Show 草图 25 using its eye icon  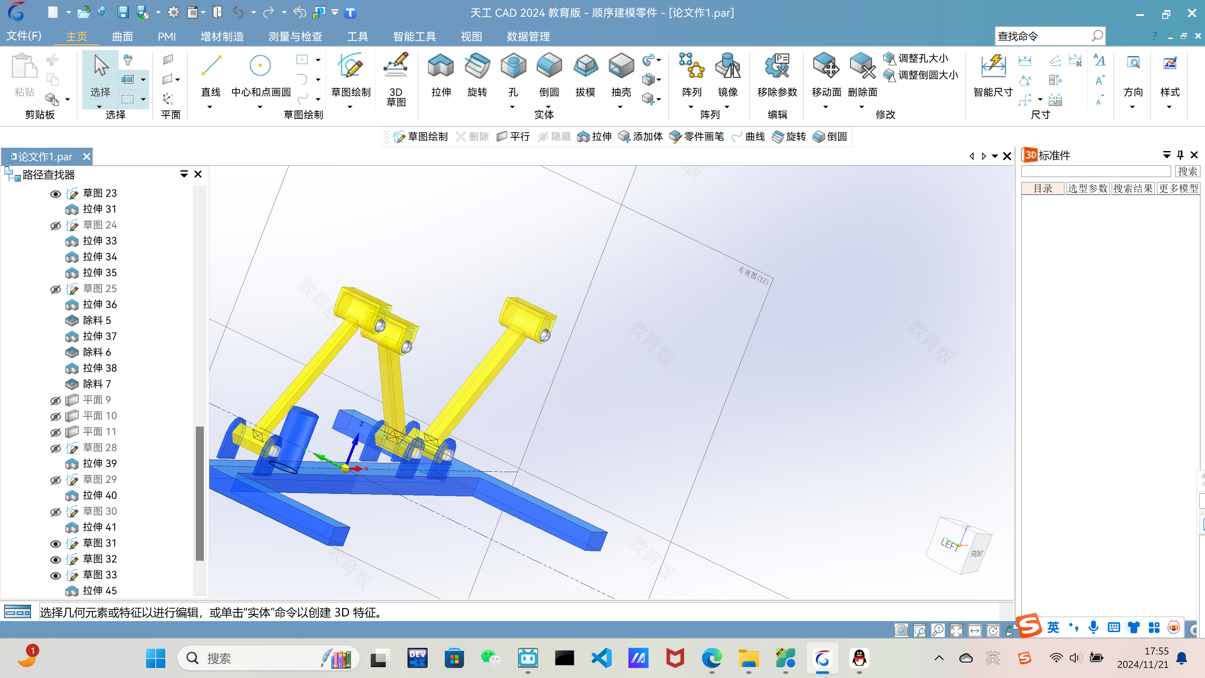click(55, 289)
